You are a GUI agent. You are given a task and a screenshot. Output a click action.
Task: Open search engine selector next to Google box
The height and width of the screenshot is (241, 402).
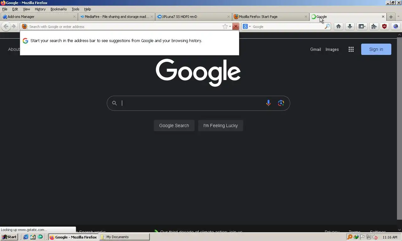click(x=247, y=26)
